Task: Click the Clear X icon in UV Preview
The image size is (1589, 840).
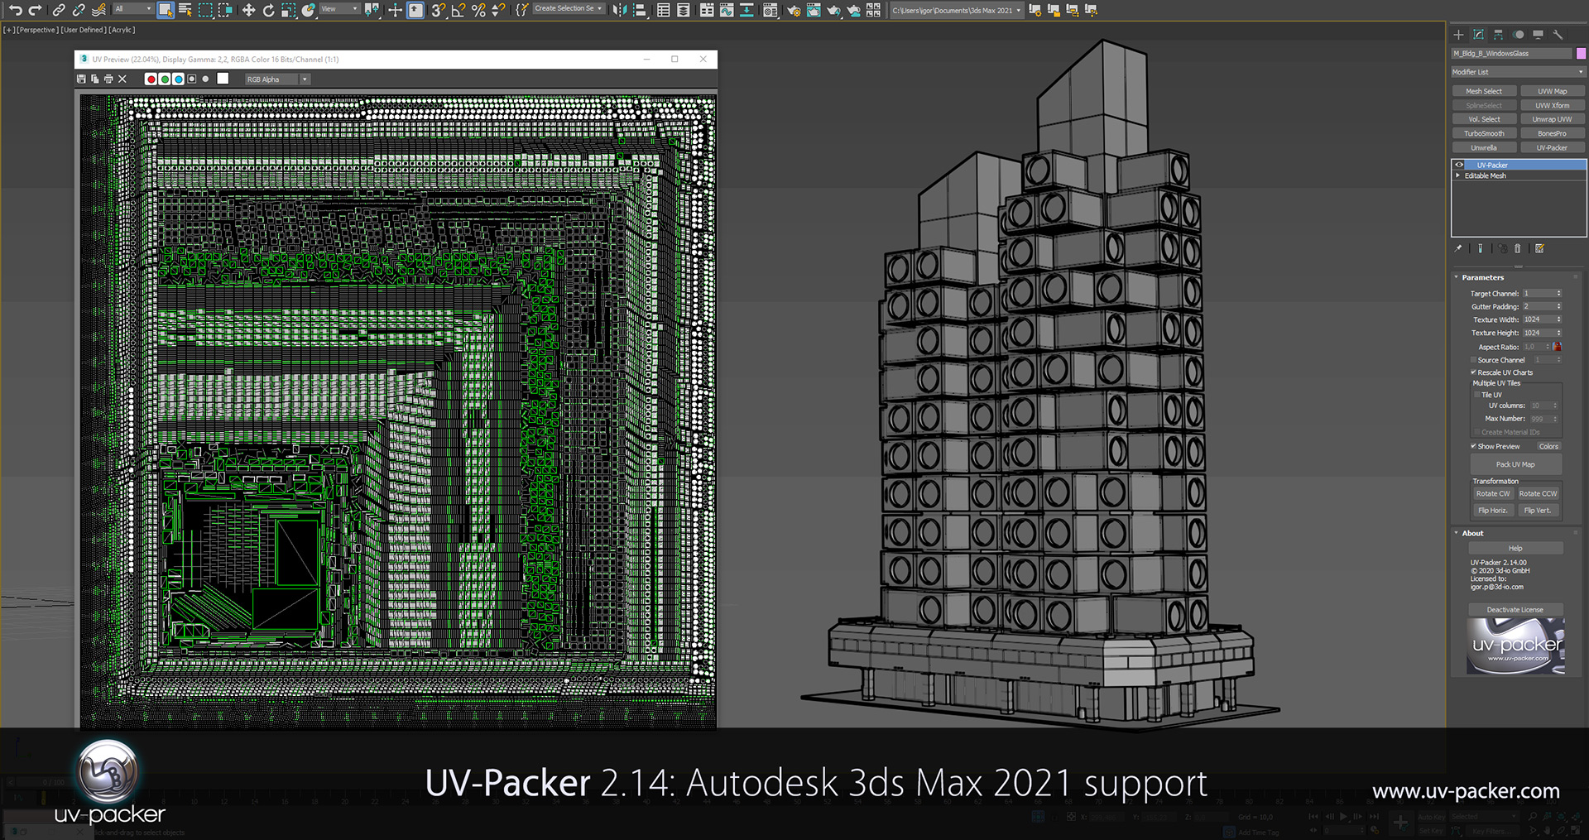Action: [122, 79]
